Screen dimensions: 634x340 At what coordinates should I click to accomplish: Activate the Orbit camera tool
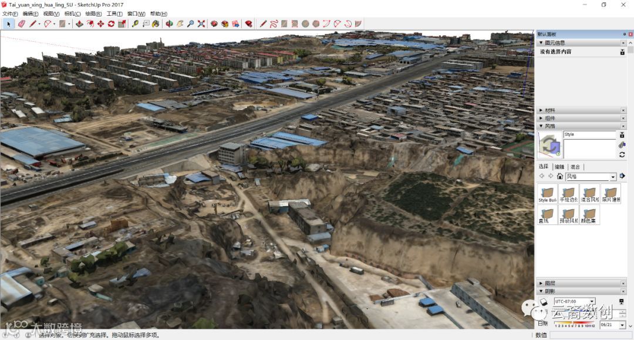tap(170, 24)
